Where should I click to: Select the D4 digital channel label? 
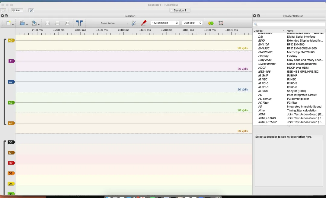click(x=11, y=184)
